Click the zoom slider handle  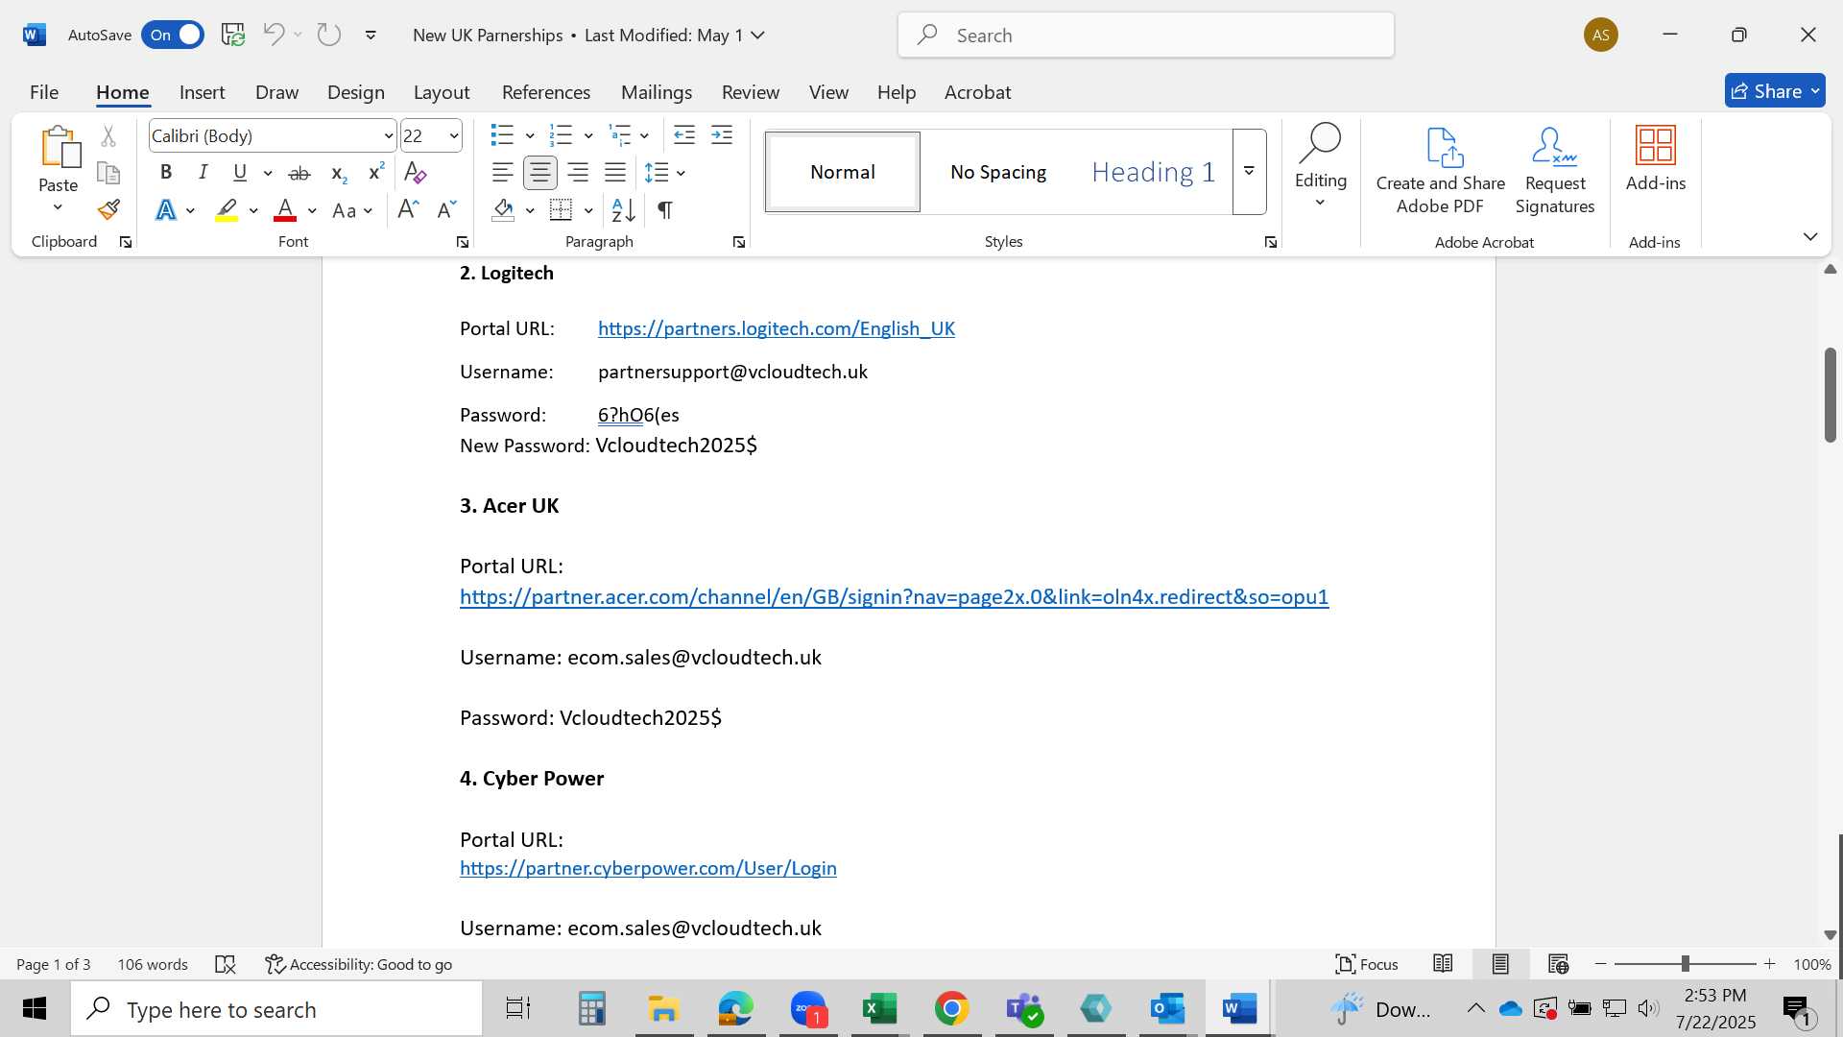[x=1685, y=964]
